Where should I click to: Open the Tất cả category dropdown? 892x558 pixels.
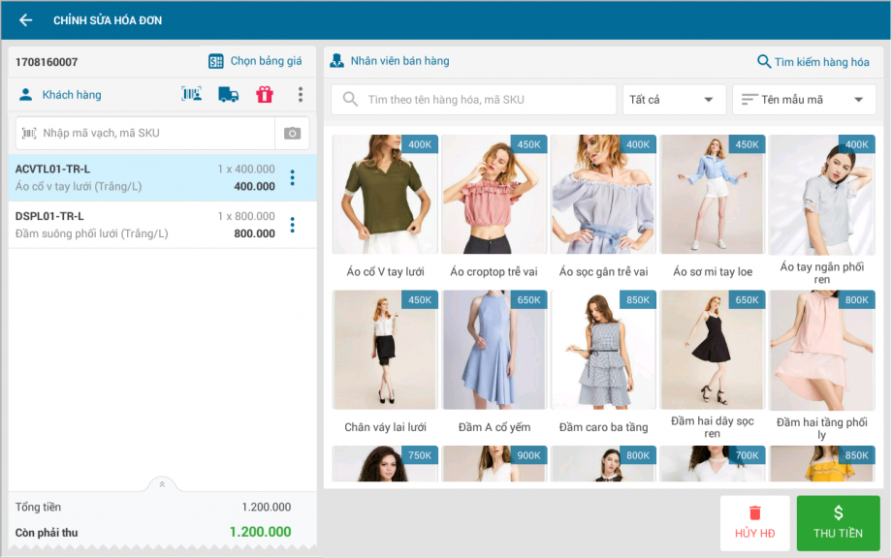point(674,100)
